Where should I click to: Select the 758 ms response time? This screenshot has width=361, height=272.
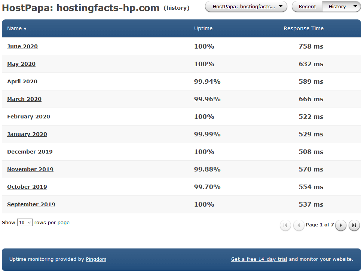point(311,46)
